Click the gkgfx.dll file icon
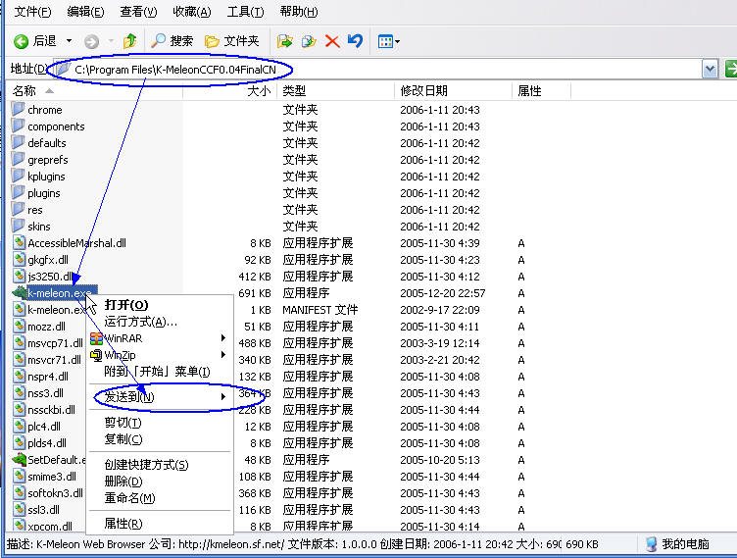 (19, 259)
